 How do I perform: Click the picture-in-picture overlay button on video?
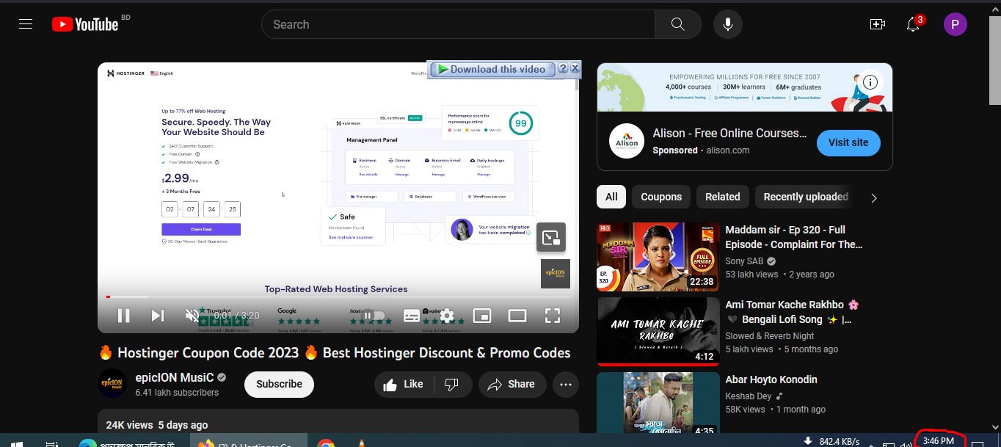551,237
